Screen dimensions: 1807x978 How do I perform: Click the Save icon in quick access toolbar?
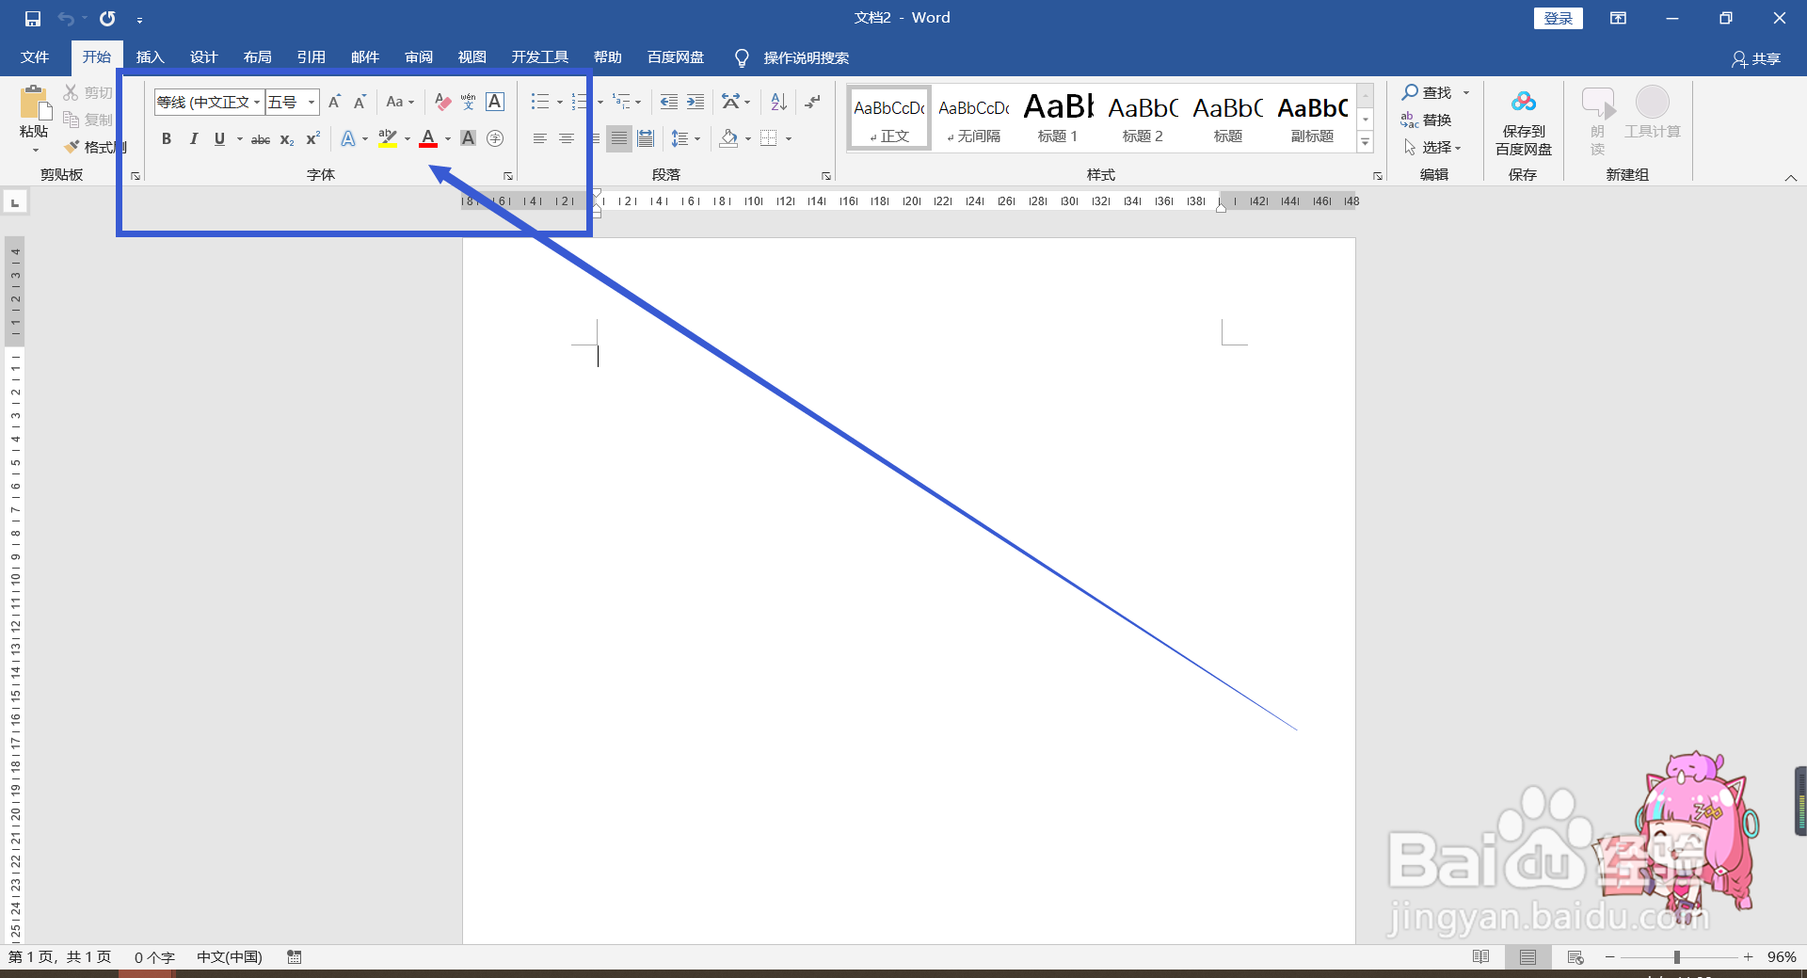pos(33,18)
